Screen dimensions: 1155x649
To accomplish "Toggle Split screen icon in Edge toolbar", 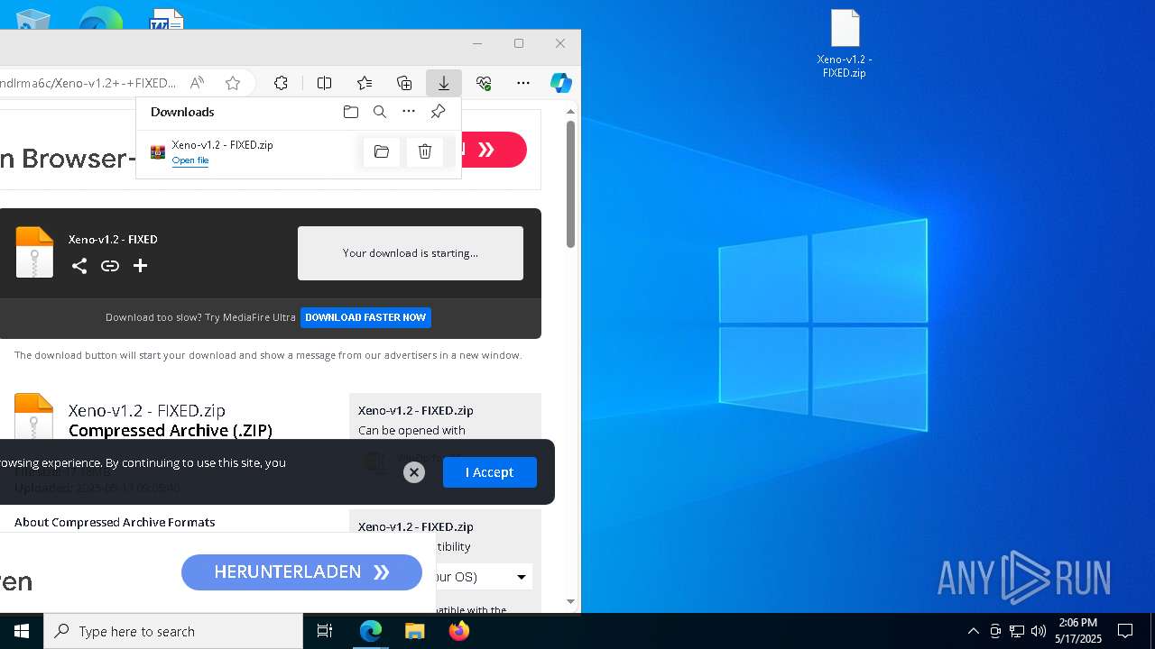I will (x=325, y=83).
